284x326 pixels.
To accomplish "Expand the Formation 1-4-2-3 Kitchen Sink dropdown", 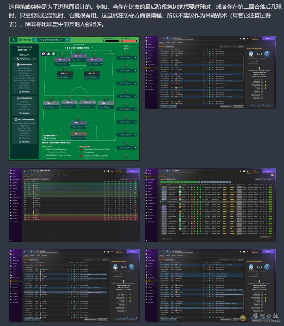I will pyautogui.click(x=79, y=48).
